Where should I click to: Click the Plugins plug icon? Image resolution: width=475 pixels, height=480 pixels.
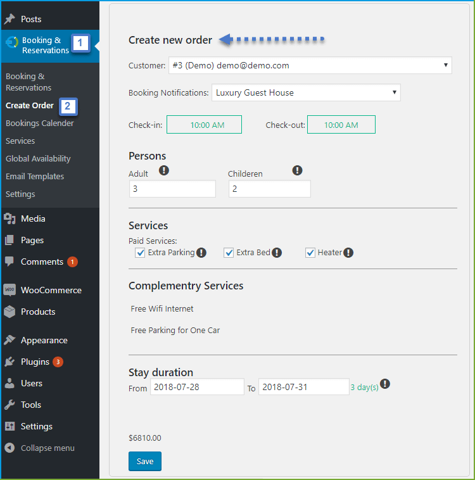9,362
